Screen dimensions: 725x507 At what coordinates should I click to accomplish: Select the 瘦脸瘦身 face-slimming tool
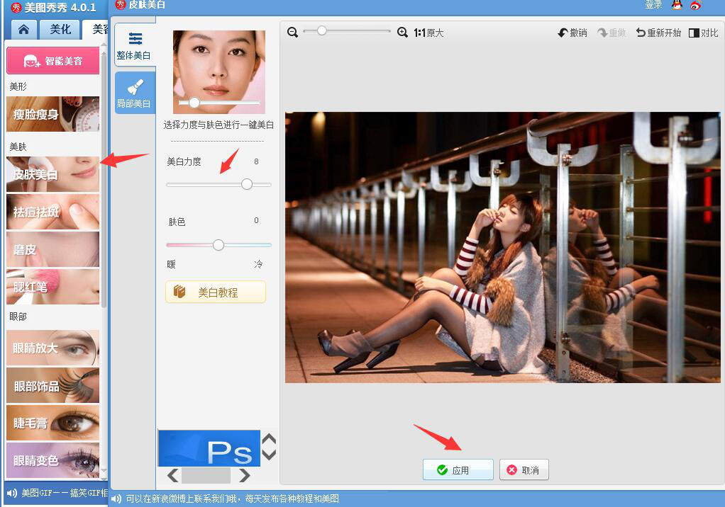click(52, 114)
